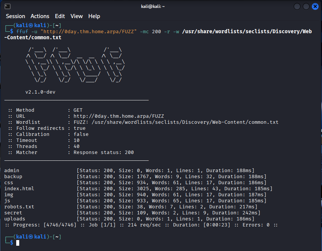Maximize the terminal window
Image resolution: width=322 pixels, height=251 pixels.
click(306, 6)
